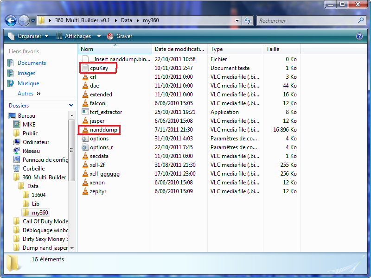Click the folder tree scrollbar thumb
Image resolution: width=371 pixels, height=278 pixels.
(72, 150)
